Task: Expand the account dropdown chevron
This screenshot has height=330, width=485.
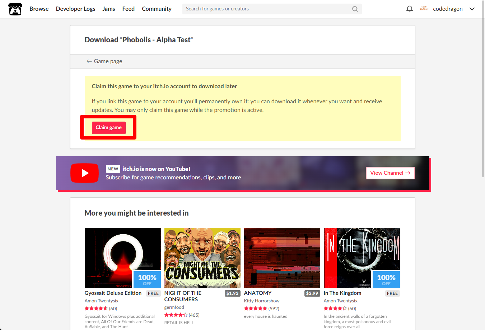Action: [472, 9]
